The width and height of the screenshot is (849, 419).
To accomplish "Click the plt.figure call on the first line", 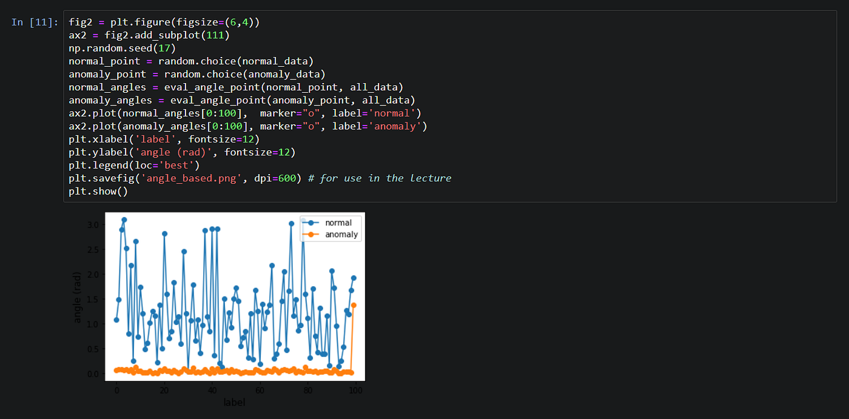I will [139, 22].
